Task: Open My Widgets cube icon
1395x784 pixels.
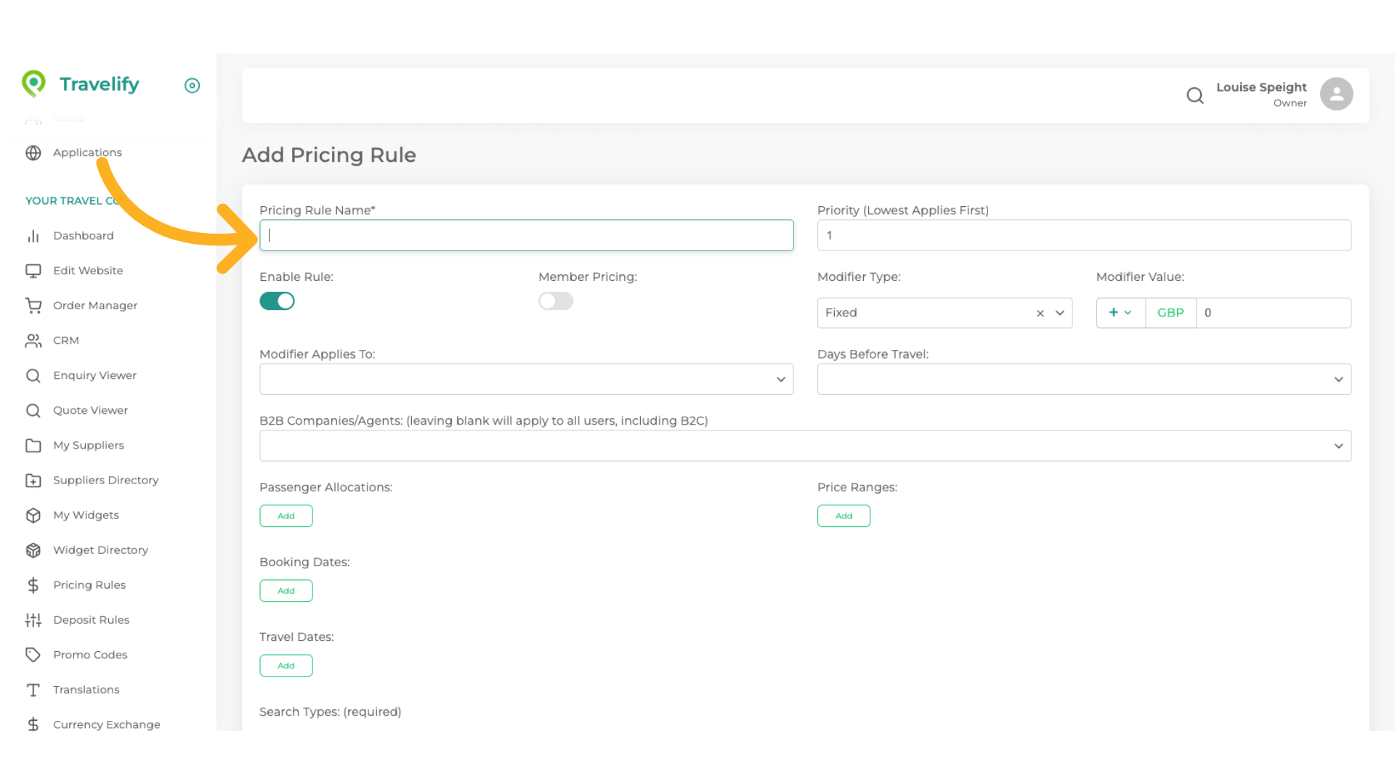Action: pyautogui.click(x=33, y=515)
